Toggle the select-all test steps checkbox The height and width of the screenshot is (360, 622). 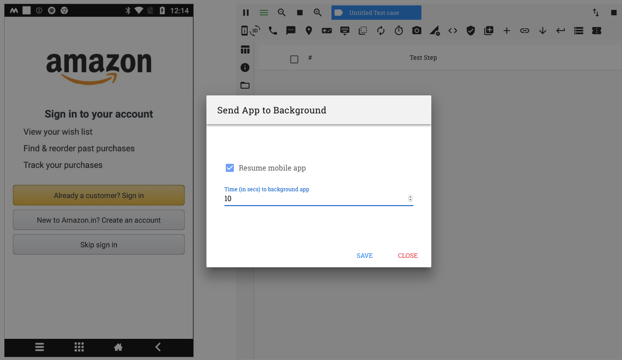point(294,59)
